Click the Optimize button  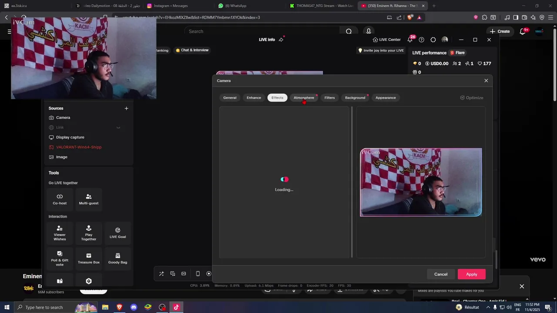coord(472,98)
